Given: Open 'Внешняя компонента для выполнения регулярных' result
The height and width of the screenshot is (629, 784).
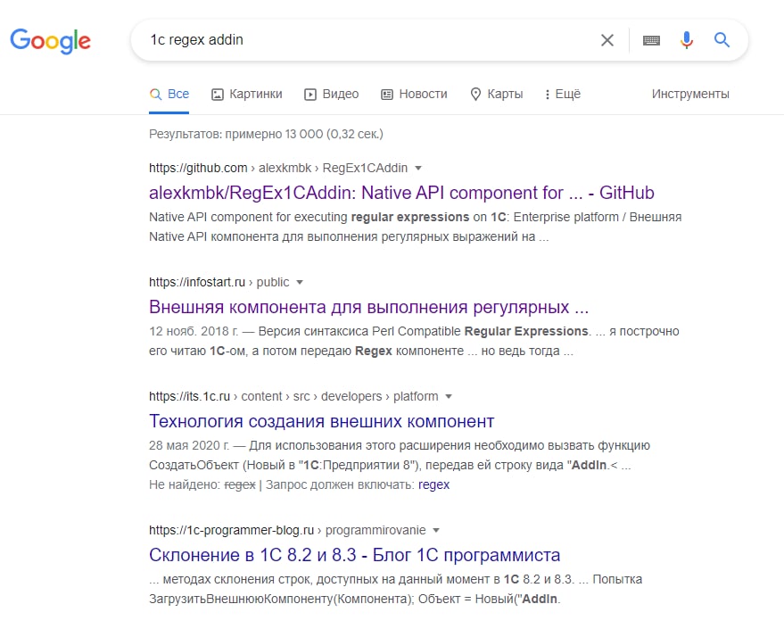Looking at the screenshot, I should click(368, 307).
